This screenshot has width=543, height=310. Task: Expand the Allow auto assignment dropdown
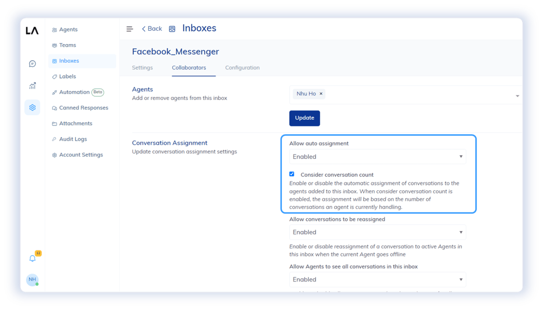pyautogui.click(x=377, y=157)
